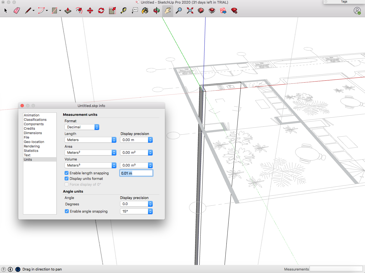
Task: Open the signed-in user account icon
Action: 357,11
